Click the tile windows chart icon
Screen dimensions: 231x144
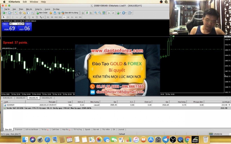coord(104,13)
